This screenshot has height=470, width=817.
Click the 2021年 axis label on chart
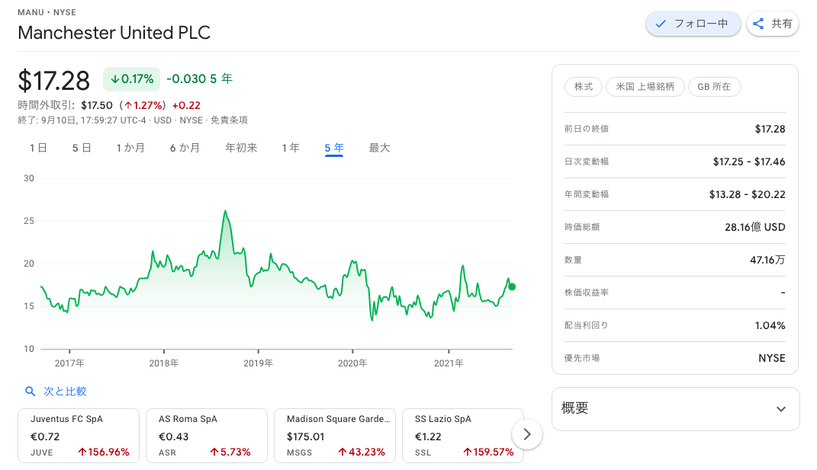[x=449, y=363]
